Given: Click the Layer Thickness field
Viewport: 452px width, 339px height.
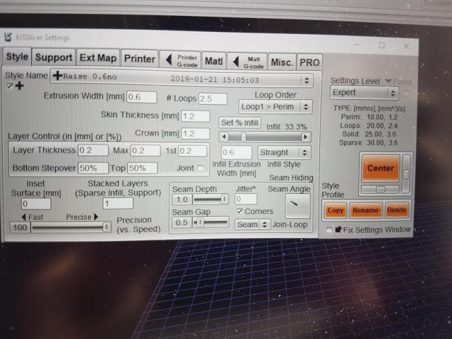Looking at the screenshot, I should click(x=93, y=150).
